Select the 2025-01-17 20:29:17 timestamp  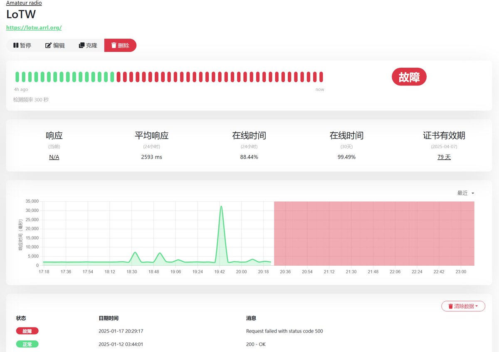tap(121, 331)
